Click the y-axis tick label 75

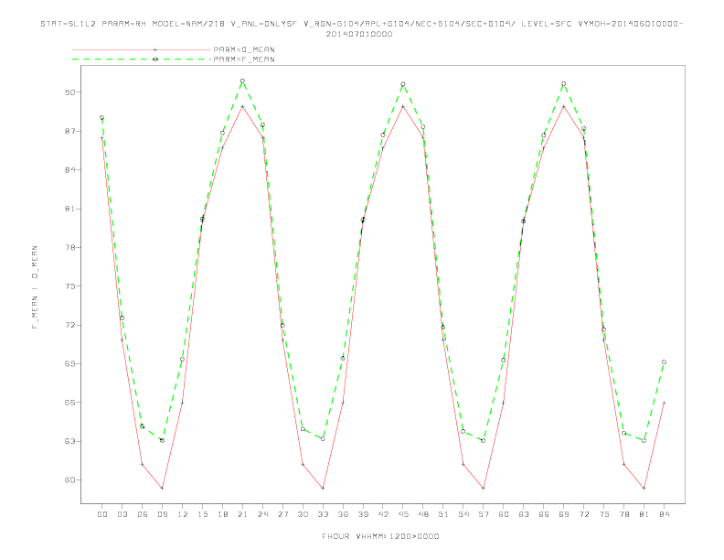click(x=69, y=286)
